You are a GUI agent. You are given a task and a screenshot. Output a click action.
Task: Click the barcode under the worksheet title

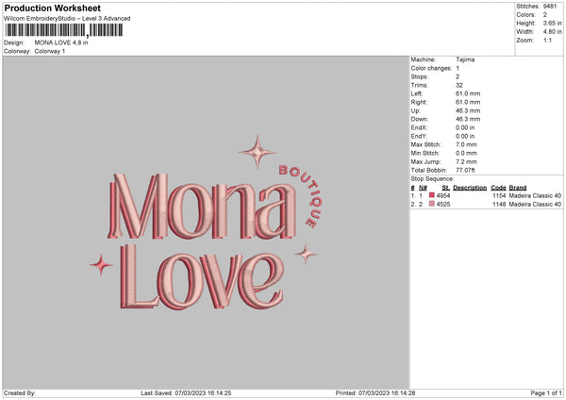pos(64,30)
